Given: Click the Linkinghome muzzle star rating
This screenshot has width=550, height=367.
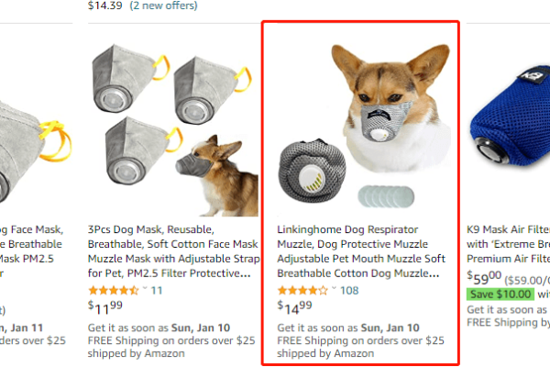Looking at the screenshot, I should tap(302, 290).
